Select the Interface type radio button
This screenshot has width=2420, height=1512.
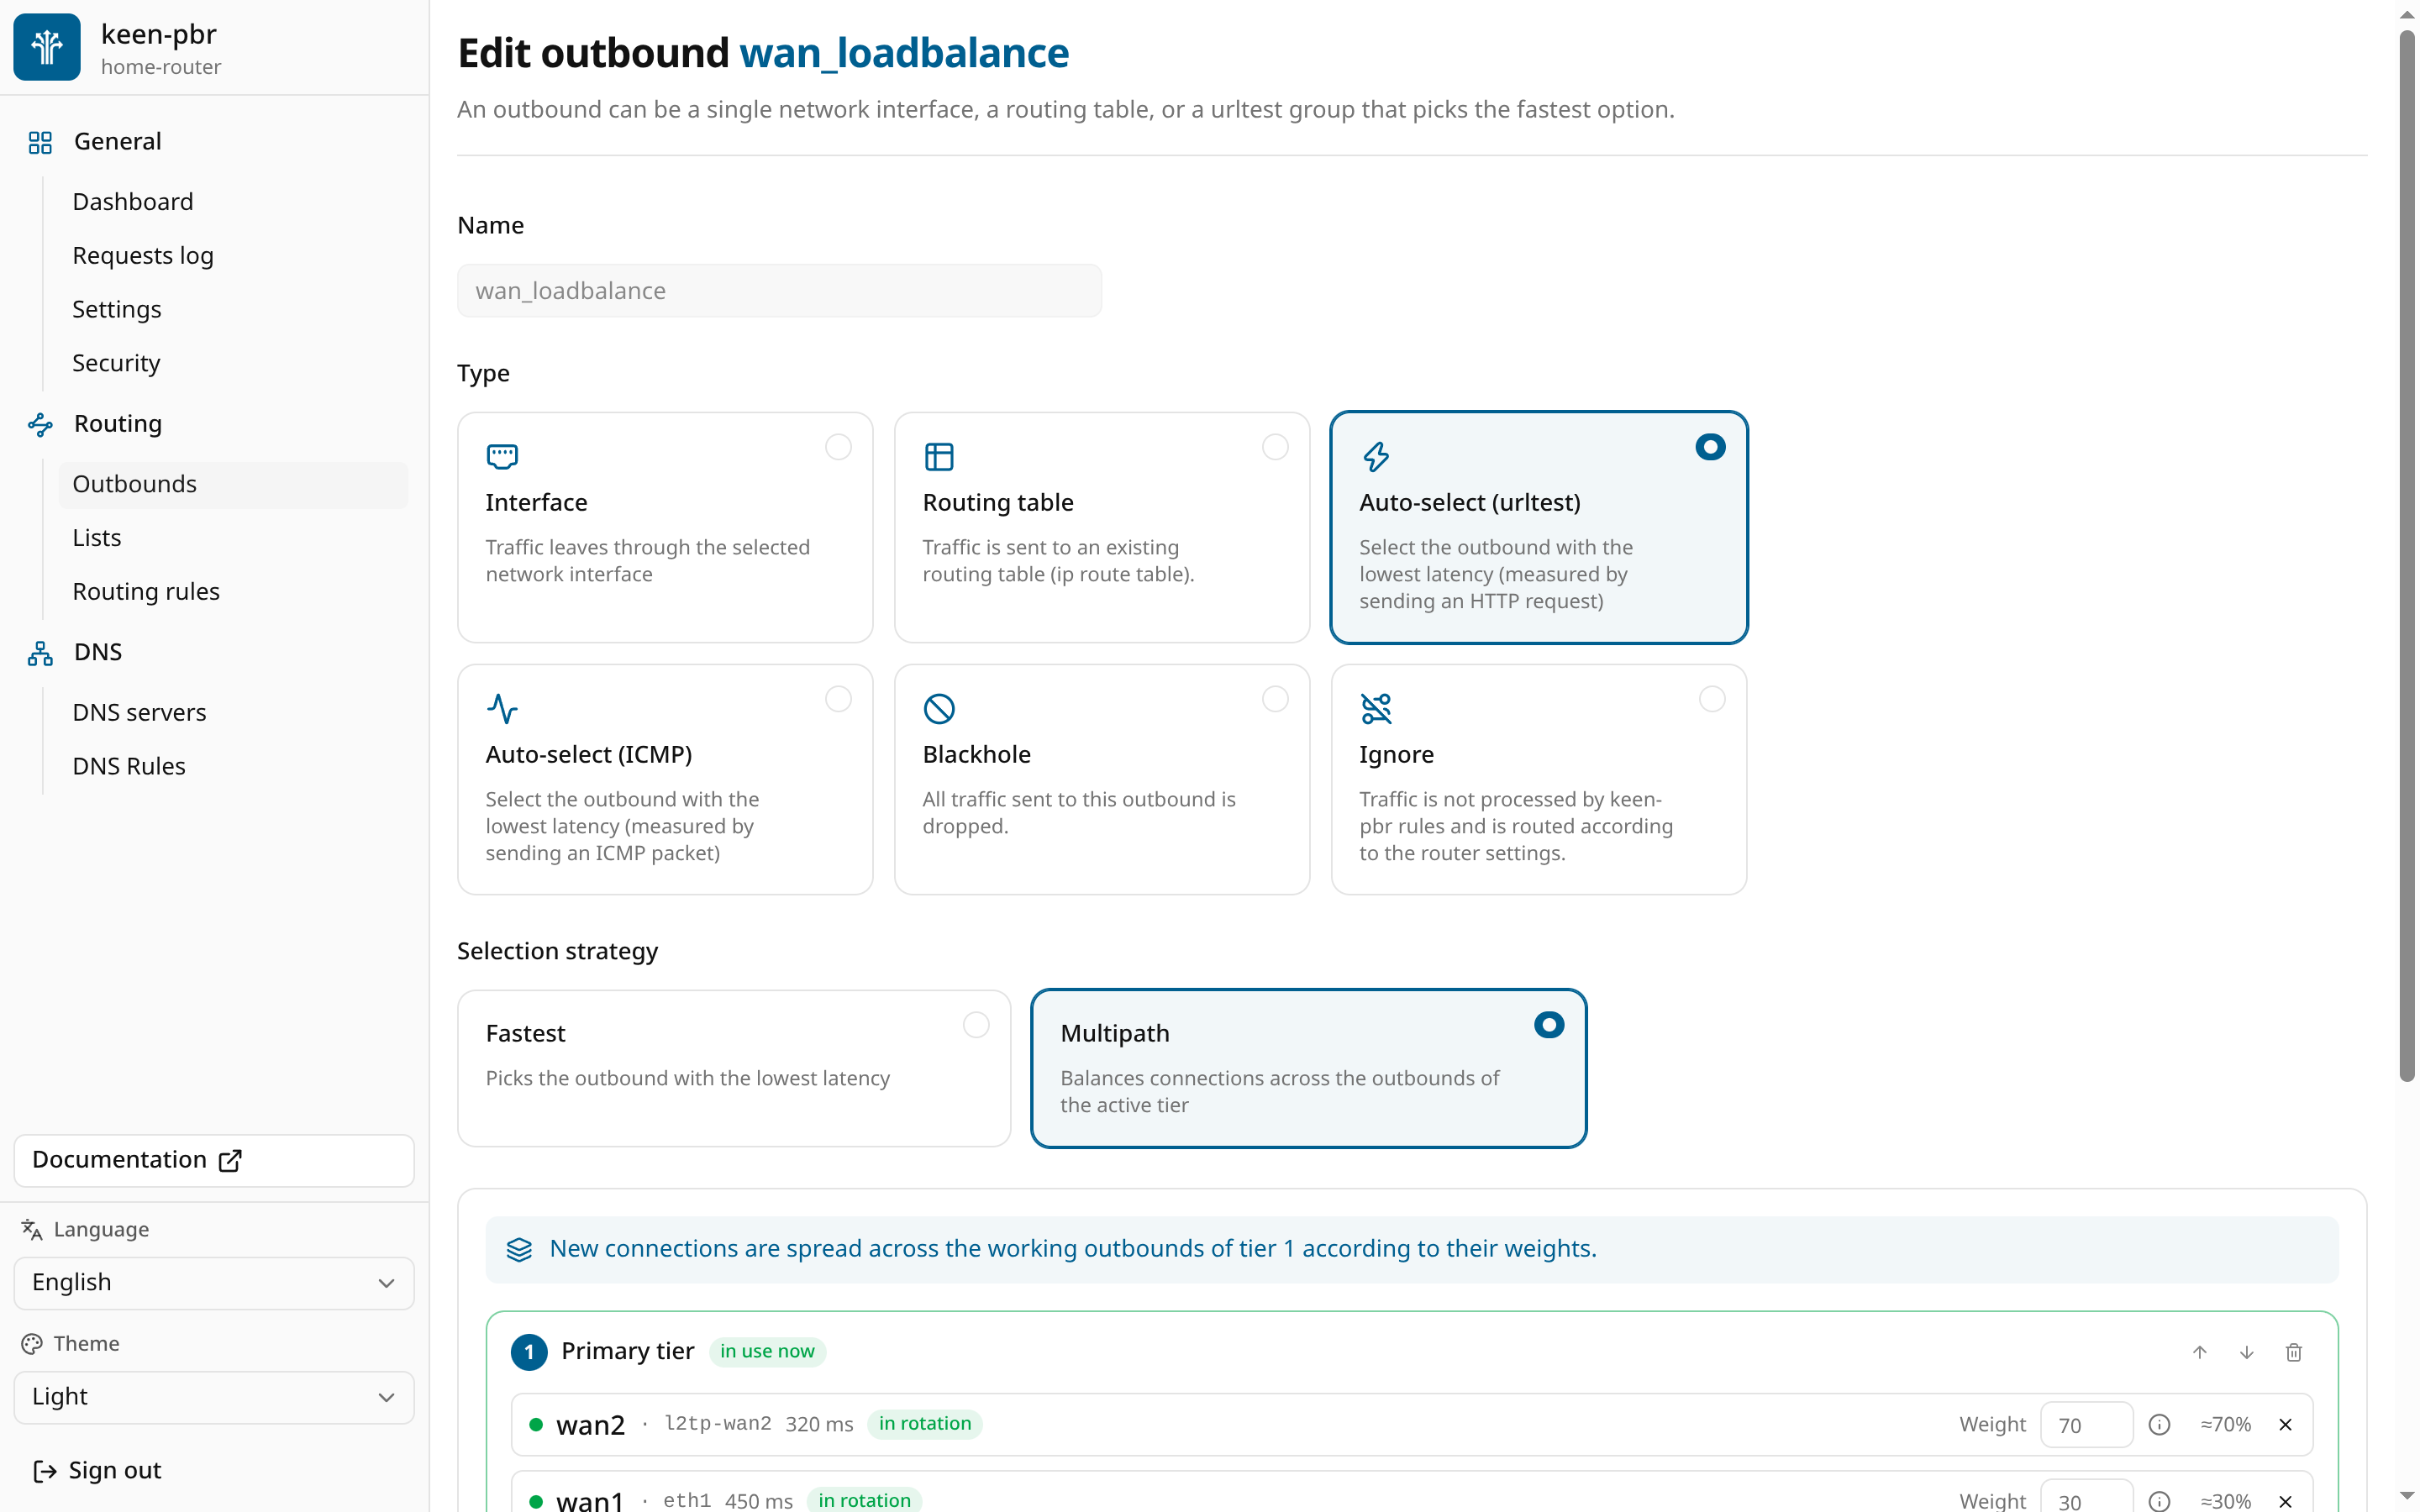tap(838, 447)
